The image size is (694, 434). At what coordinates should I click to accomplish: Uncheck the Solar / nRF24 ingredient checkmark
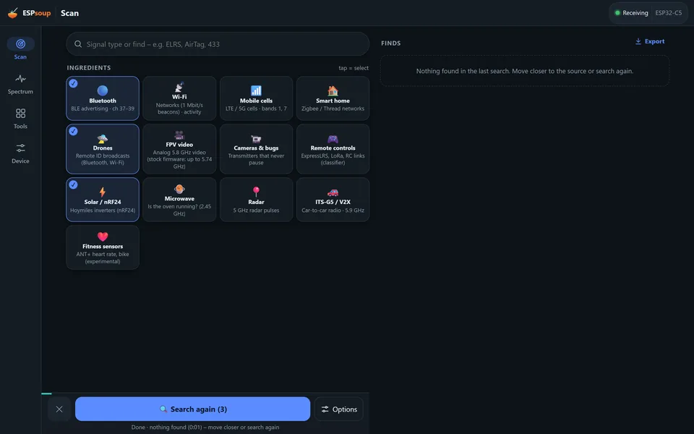coord(74,184)
